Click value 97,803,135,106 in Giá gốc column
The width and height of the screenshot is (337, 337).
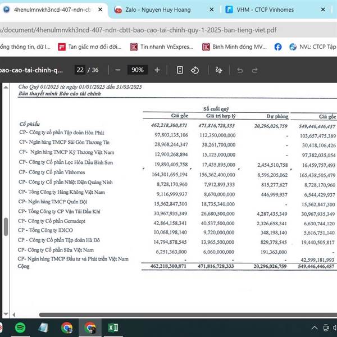coord(171,135)
